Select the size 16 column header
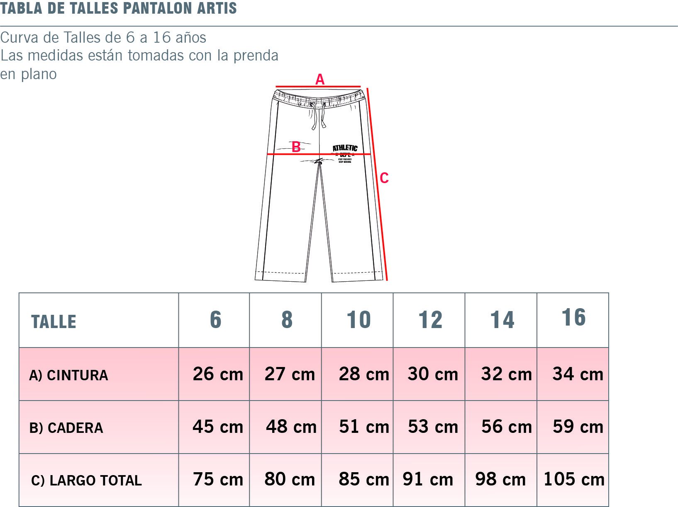The image size is (678, 507). click(x=573, y=320)
